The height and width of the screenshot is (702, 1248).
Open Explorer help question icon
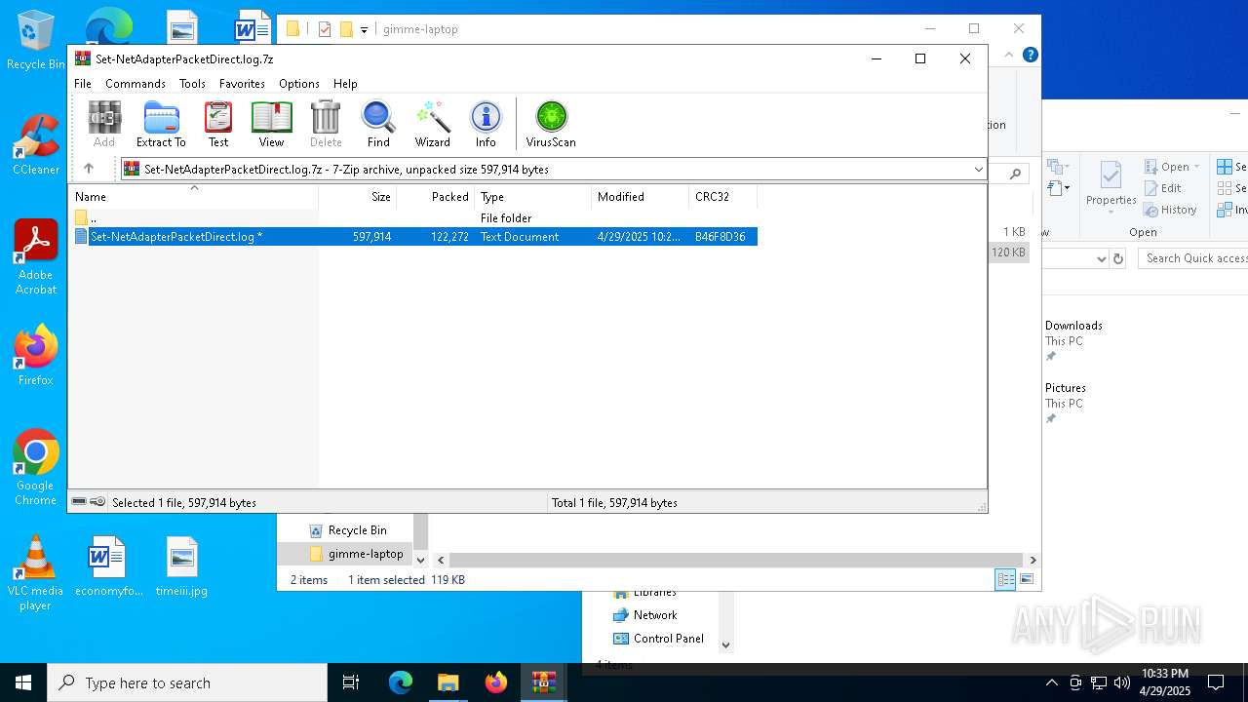point(1030,56)
